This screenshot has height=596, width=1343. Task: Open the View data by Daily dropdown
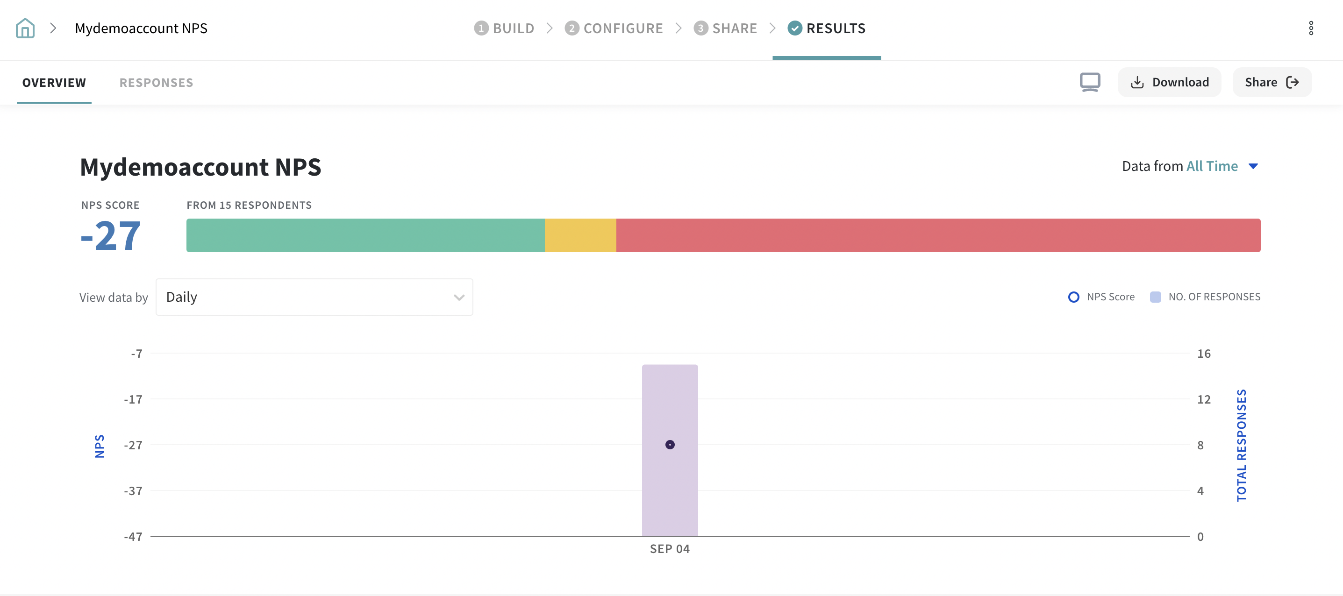[x=314, y=297]
